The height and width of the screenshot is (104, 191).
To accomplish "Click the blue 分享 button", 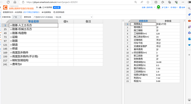I will pos(57,7).
